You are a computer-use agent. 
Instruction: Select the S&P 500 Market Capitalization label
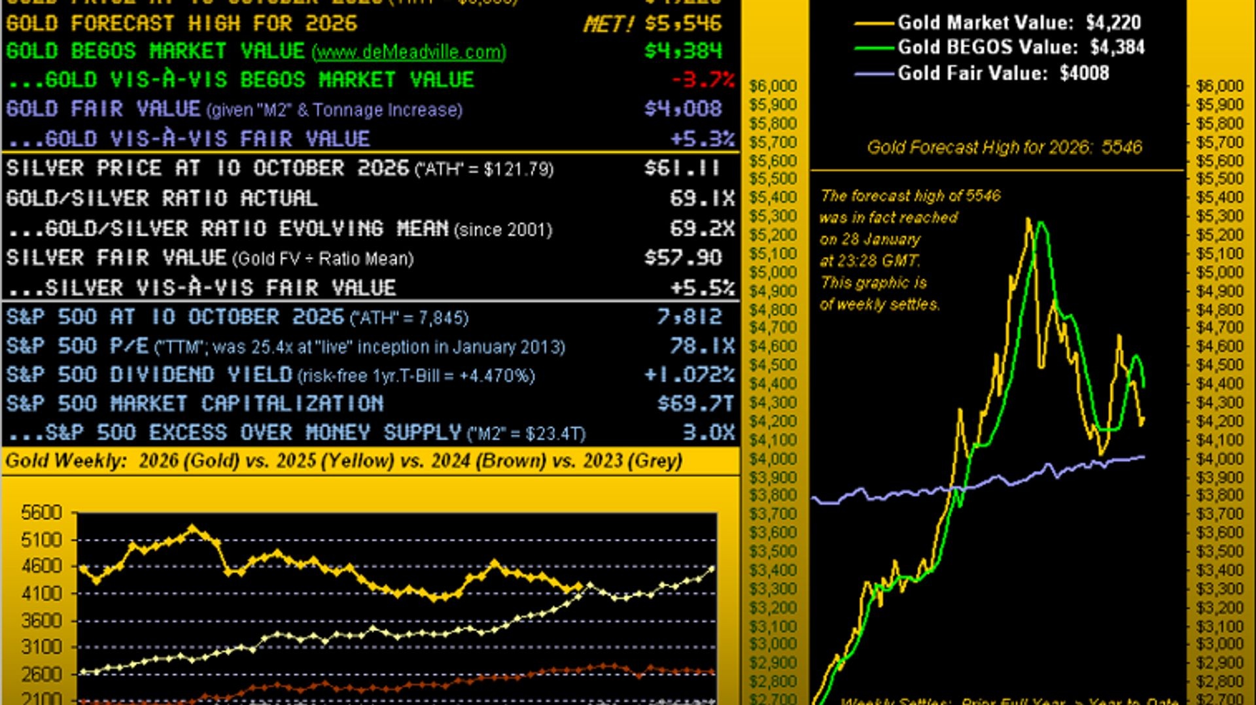(x=195, y=404)
